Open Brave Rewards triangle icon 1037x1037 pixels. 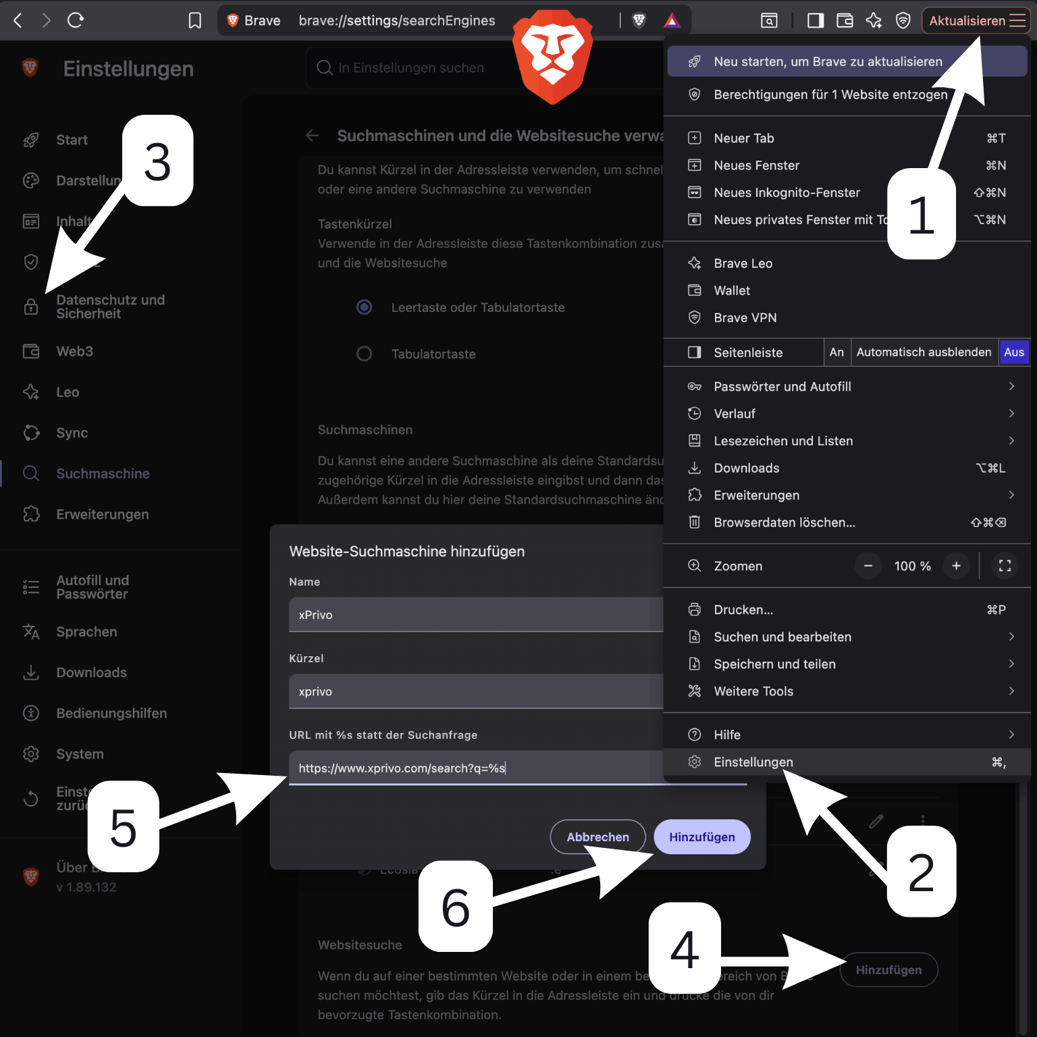pyautogui.click(x=672, y=20)
